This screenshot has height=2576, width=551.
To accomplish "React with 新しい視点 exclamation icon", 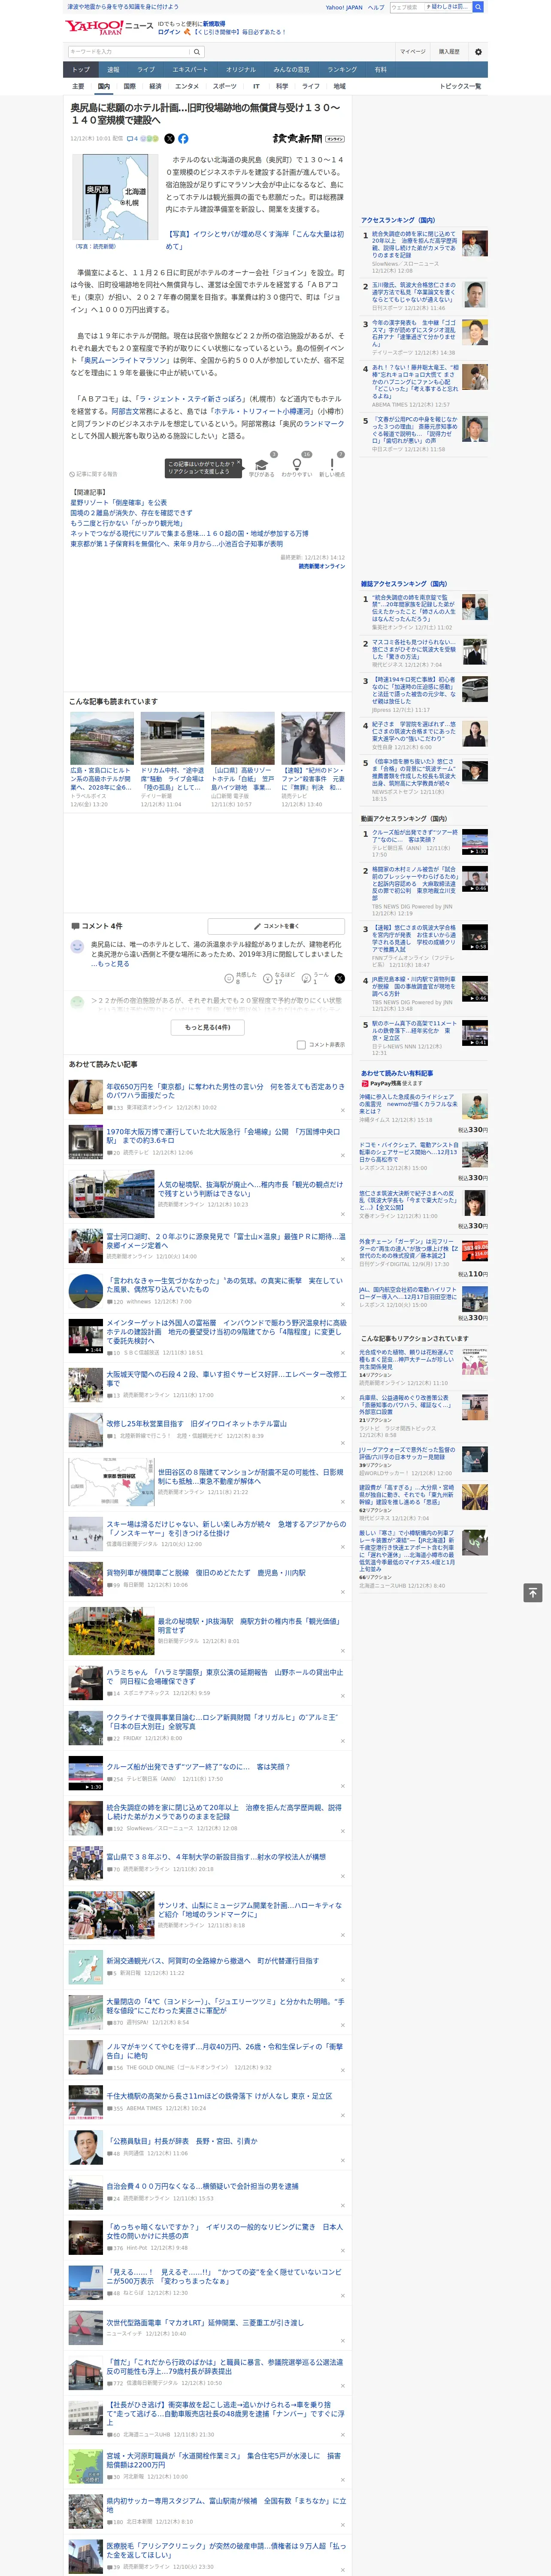I will pyautogui.click(x=332, y=465).
